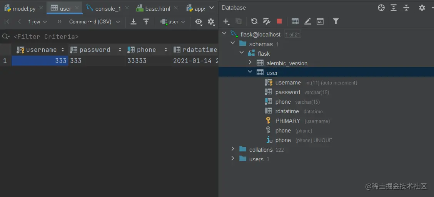Viewport: 434px width, 197px height.
Task: Open the eye view options menu
Action: pyautogui.click(x=199, y=22)
